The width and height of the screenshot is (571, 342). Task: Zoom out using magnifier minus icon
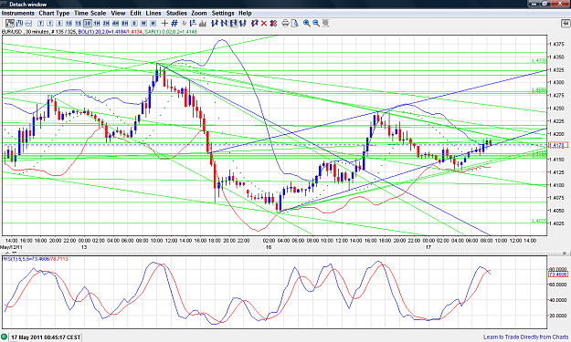click(316, 24)
